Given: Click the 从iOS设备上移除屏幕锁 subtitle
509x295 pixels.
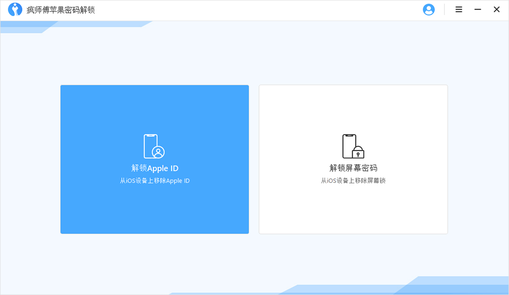Looking at the screenshot, I should point(353,180).
